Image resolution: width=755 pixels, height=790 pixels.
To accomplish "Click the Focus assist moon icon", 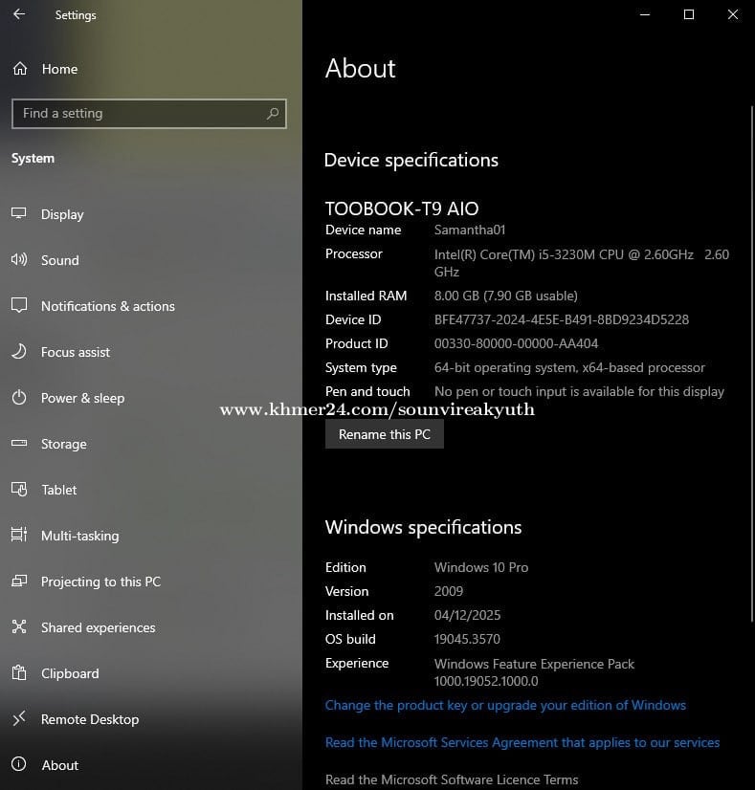I will 18,351.
